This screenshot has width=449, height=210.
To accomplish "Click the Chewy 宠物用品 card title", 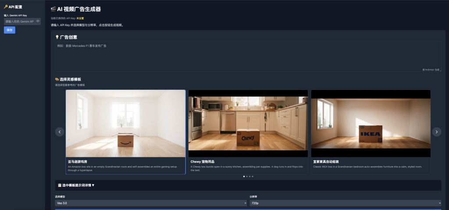I will (x=203, y=162).
